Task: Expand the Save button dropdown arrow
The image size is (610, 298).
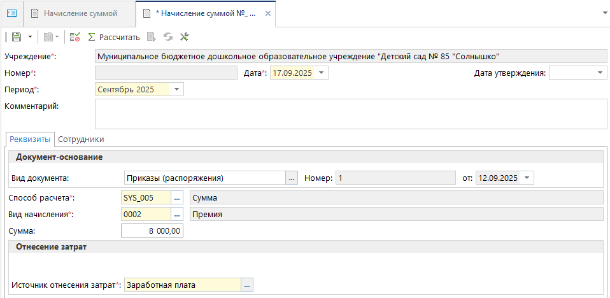Action: point(30,37)
